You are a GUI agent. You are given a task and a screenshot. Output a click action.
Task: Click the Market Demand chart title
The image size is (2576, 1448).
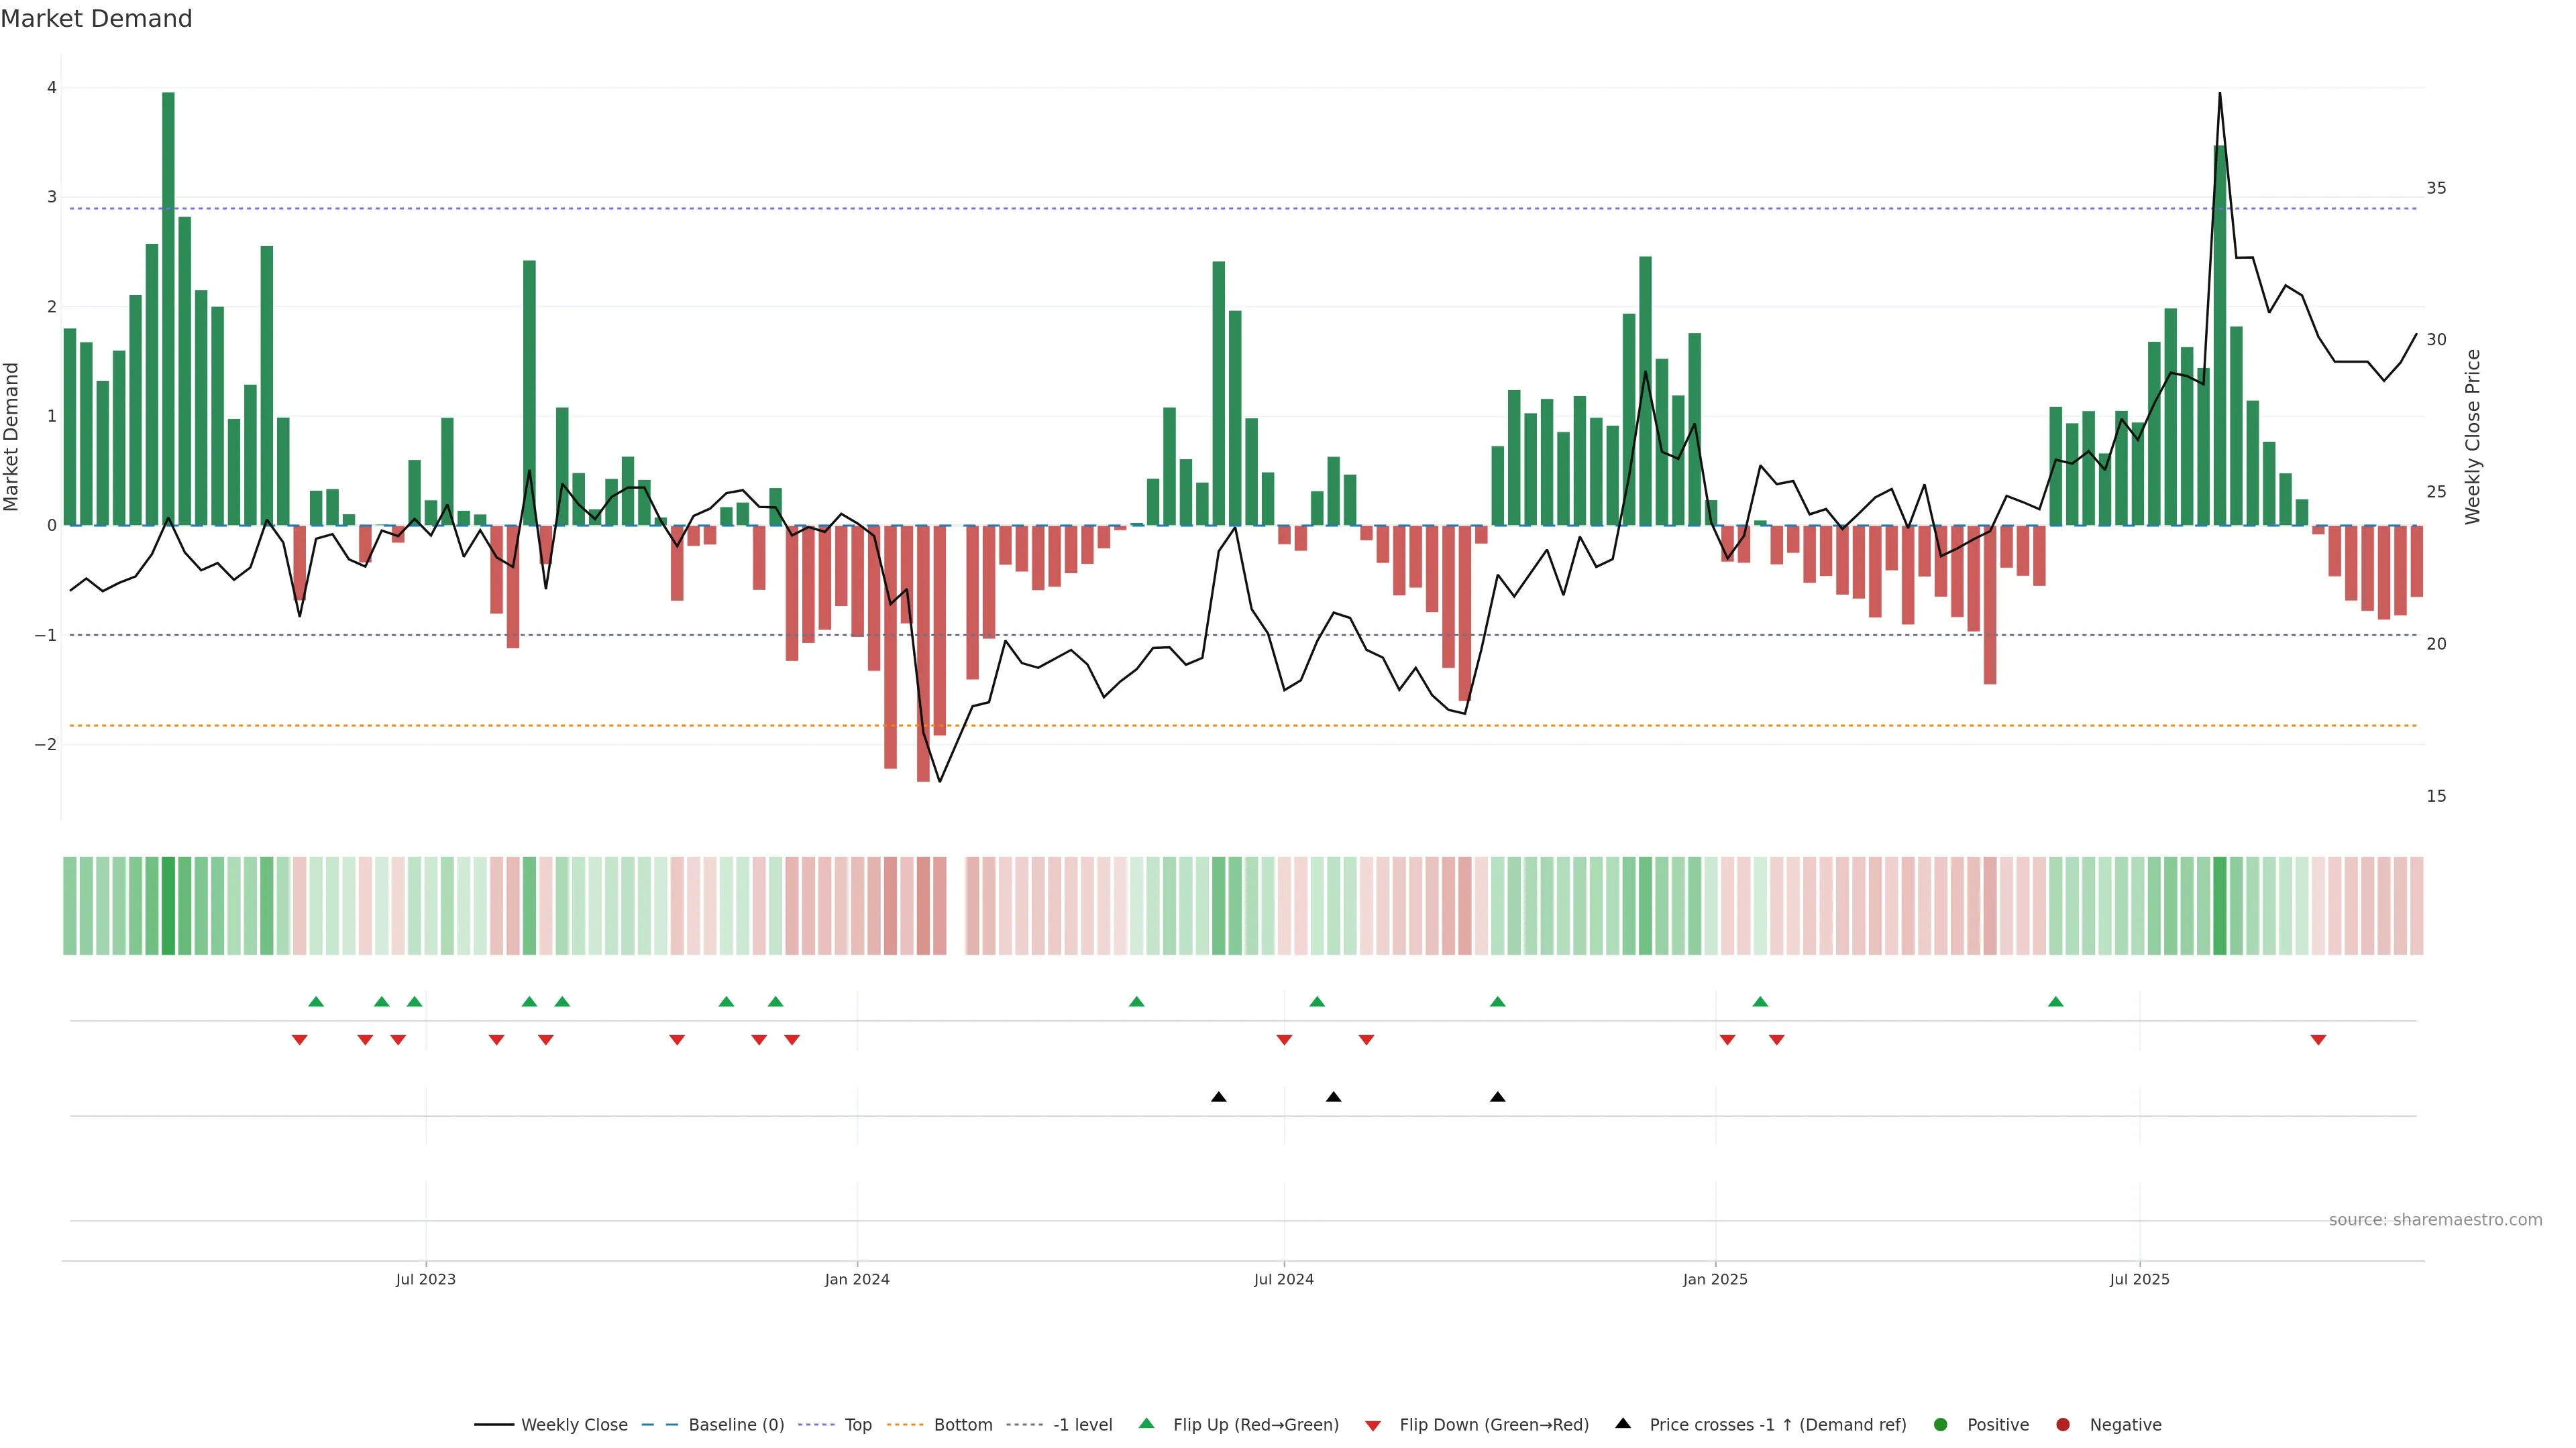pyautogui.click(x=96, y=18)
